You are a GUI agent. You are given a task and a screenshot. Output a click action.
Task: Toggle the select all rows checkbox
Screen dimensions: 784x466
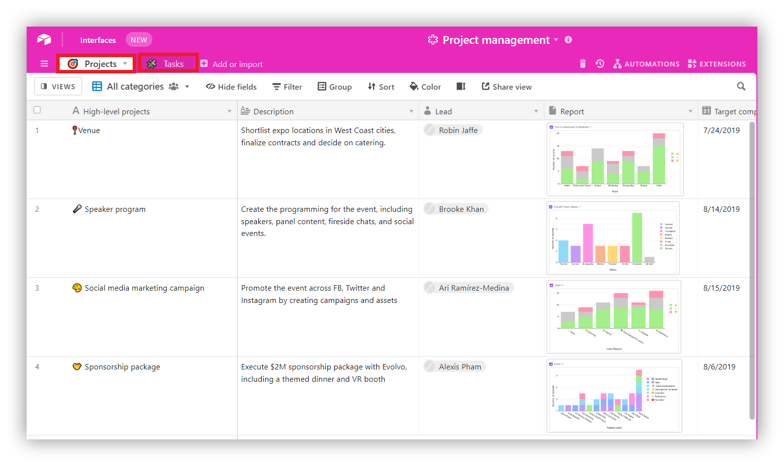click(x=37, y=110)
